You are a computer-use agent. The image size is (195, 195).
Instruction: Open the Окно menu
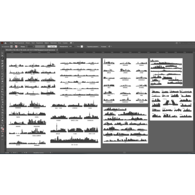(59, 43)
